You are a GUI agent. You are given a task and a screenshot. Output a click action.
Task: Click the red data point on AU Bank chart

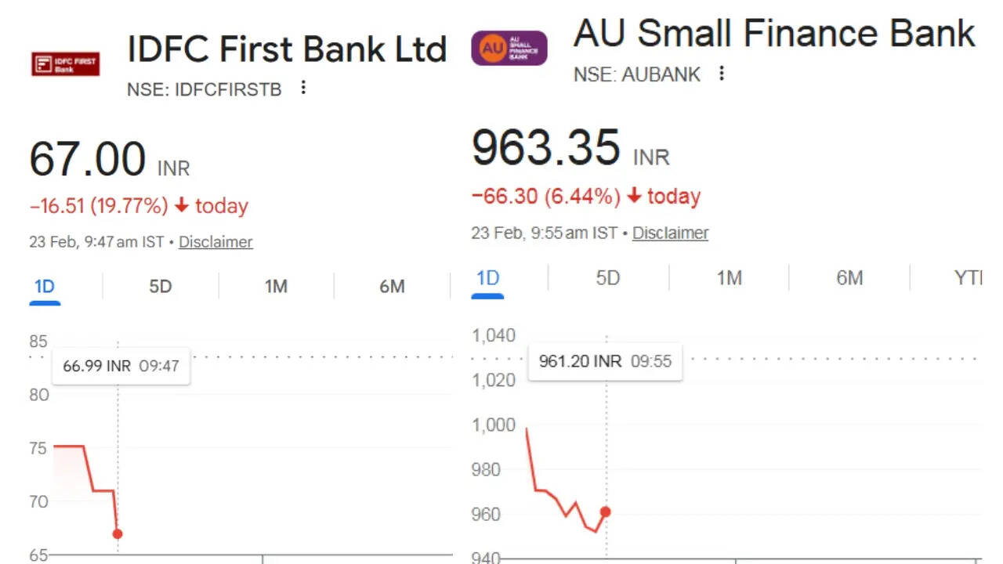coord(606,512)
